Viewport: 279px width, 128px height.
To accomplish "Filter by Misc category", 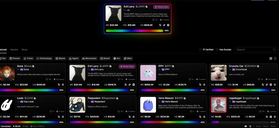I will coord(128,58).
